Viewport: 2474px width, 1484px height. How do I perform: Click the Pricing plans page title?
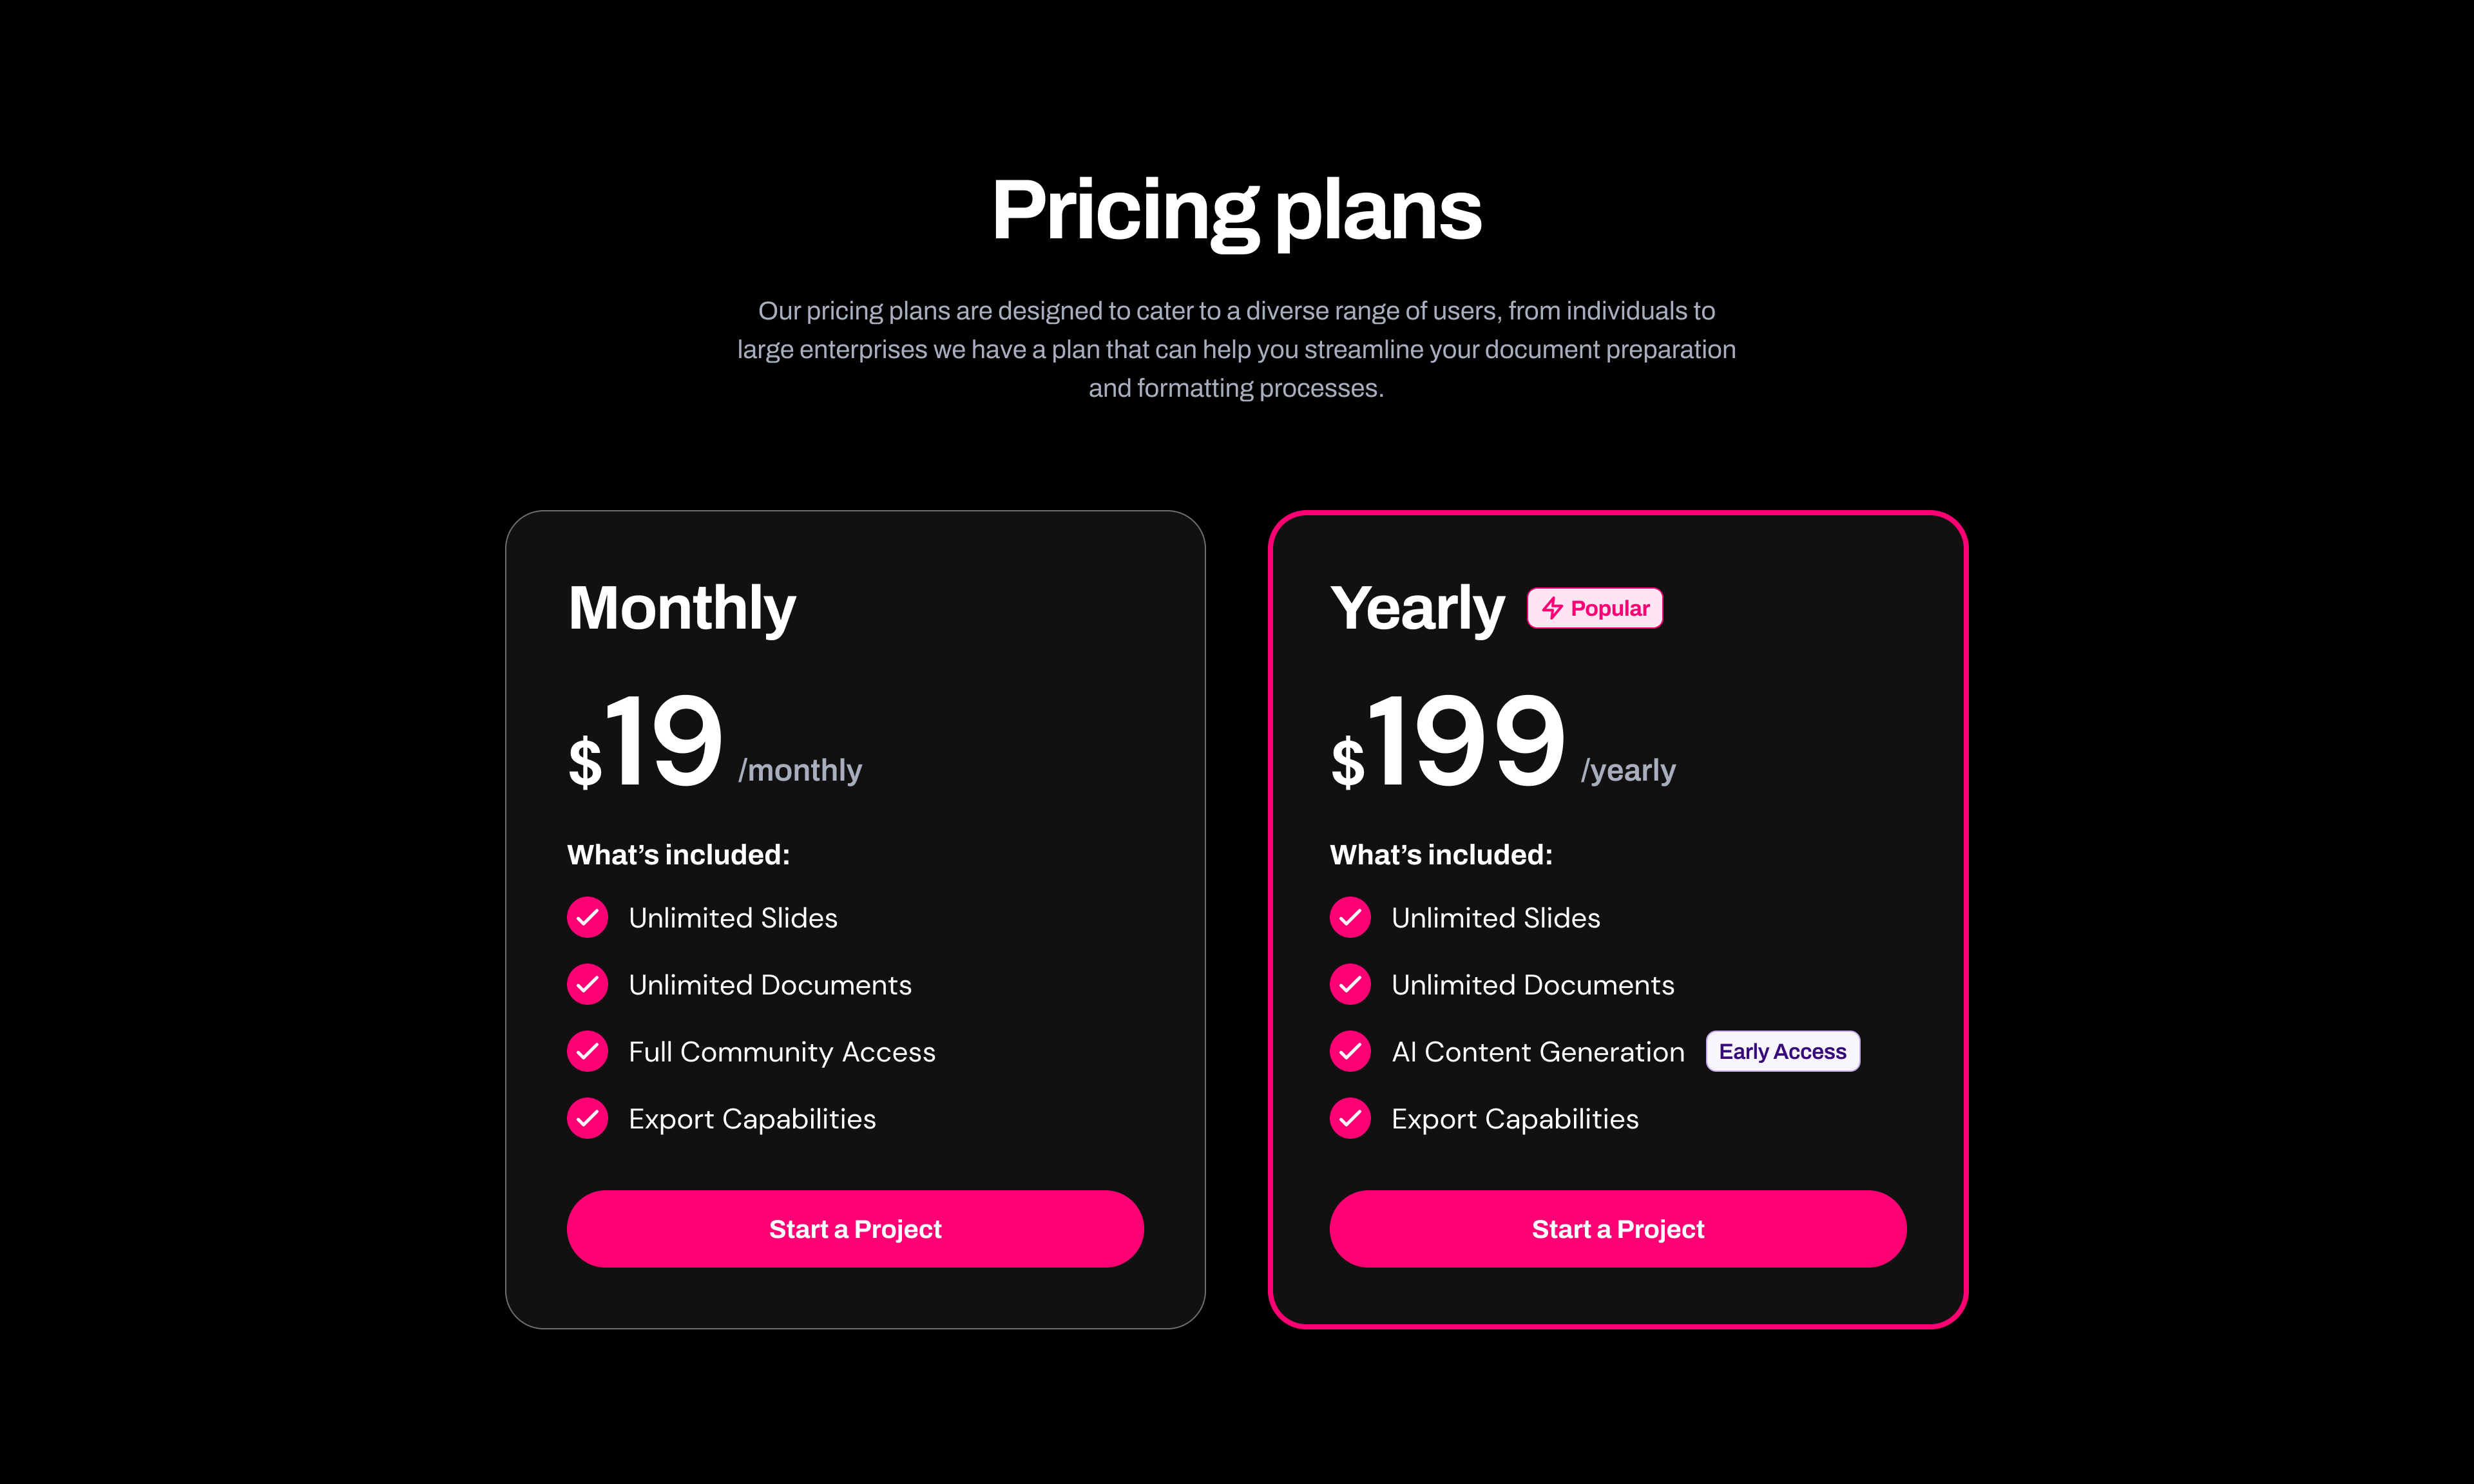[x=1237, y=212]
